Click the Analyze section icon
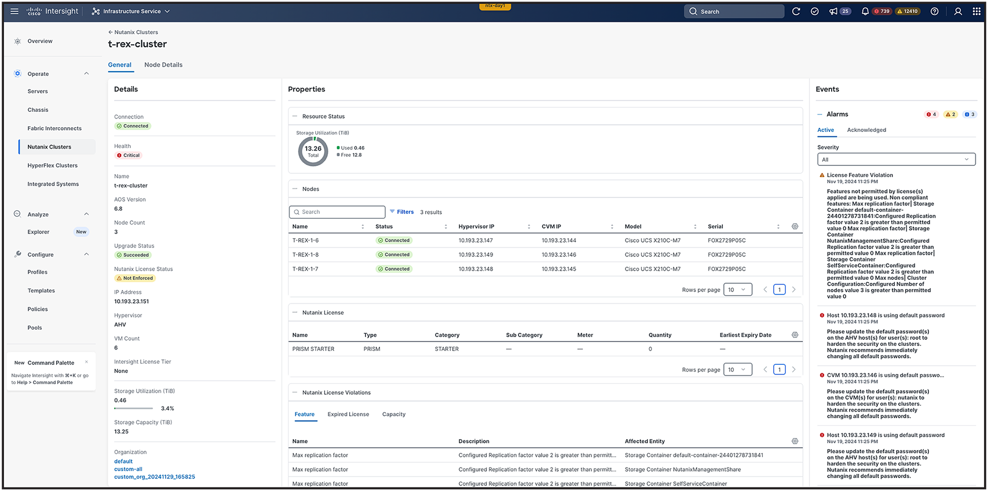 click(x=17, y=214)
